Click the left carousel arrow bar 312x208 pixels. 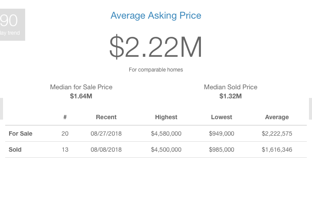(1, 109)
